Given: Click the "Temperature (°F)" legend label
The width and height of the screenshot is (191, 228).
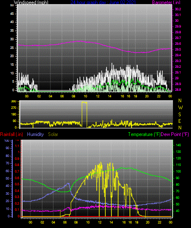Looking at the screenshot, I should click(x=144, y=134).
